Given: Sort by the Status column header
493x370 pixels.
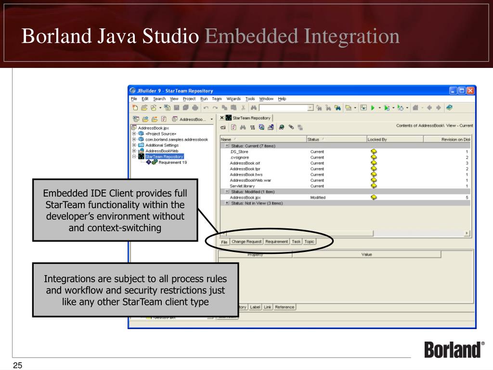Looking at the screenshot, I should tap(337, 139).
